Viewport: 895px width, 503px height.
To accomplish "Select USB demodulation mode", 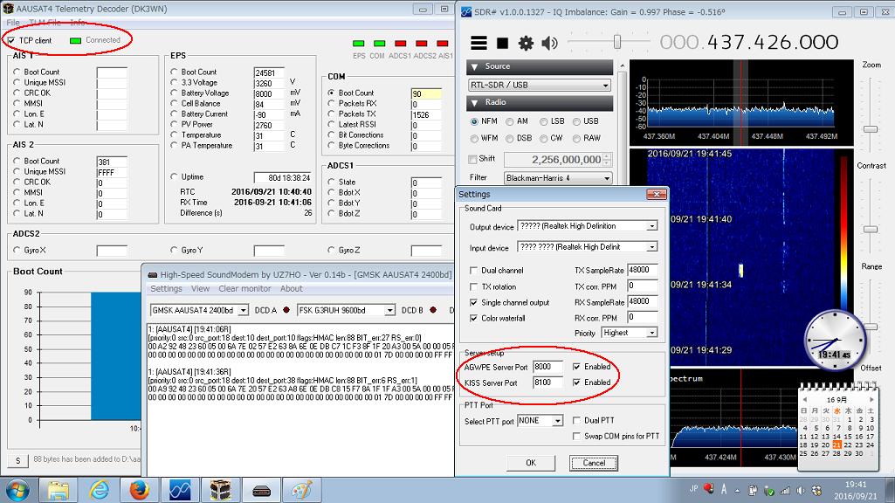I will click(576, 121).
